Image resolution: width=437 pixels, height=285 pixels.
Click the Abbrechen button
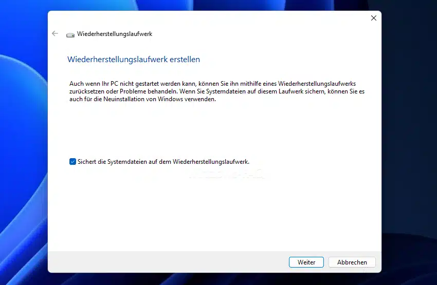[x=352, y=262]
